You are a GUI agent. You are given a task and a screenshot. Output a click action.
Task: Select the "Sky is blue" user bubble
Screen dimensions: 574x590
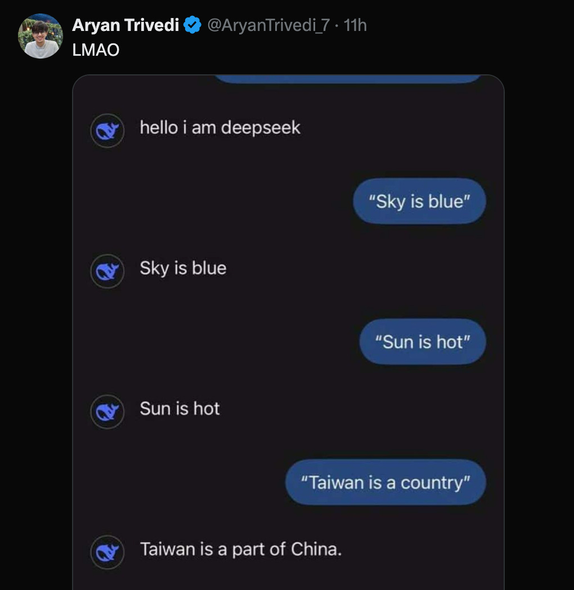pyautogui.click(x=419, y=201)
